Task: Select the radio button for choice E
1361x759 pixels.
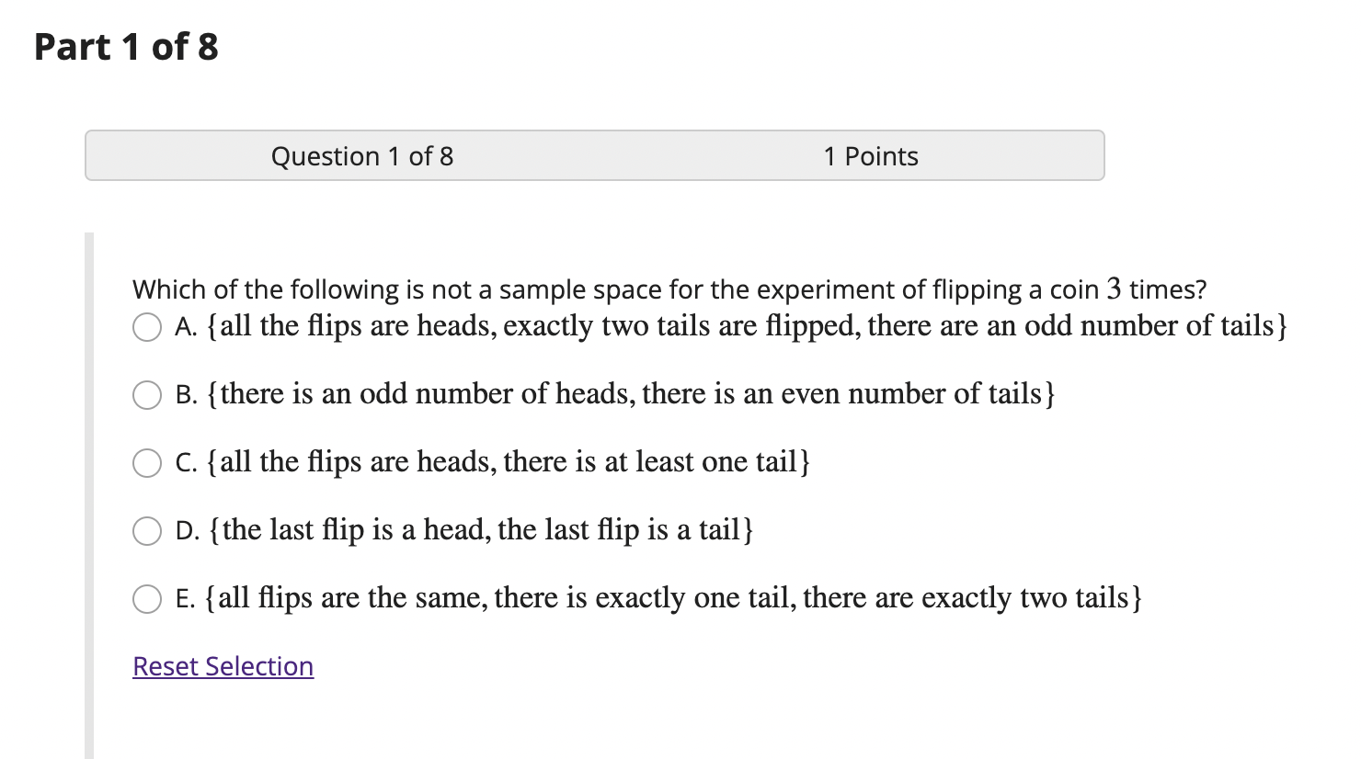Action: coord(146,598)
